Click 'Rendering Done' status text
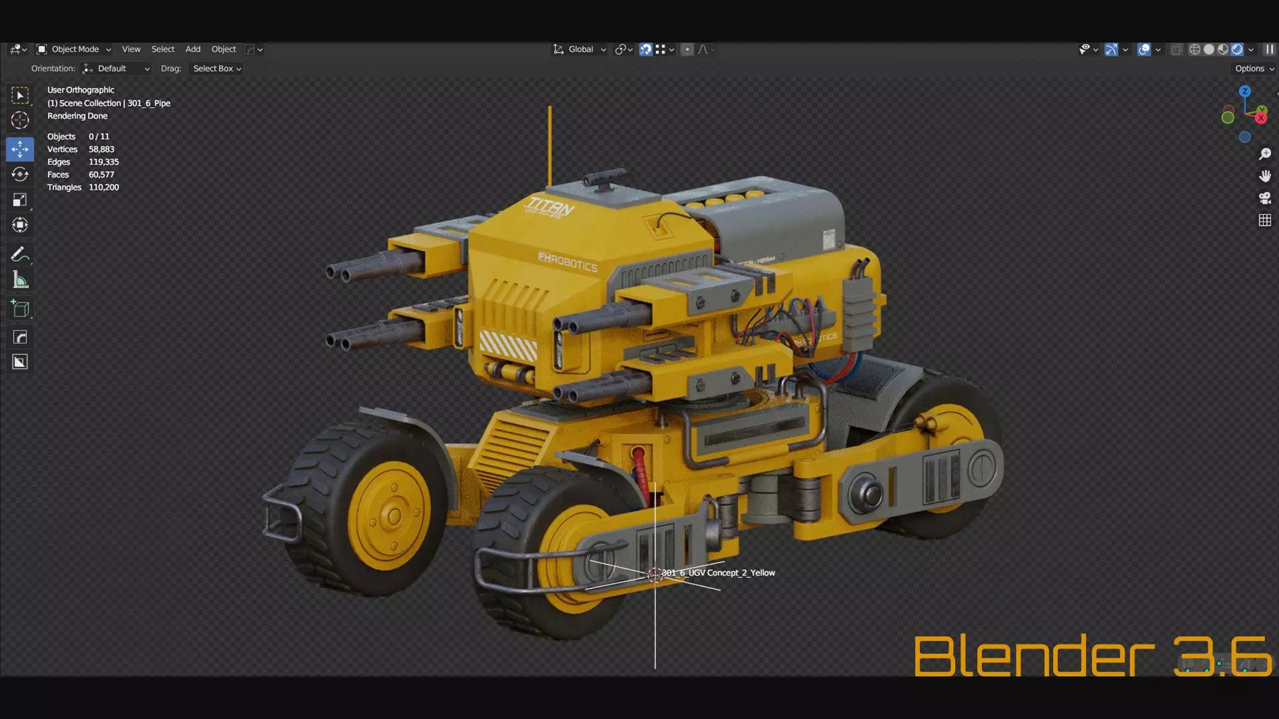The image size is (1279, 719). coord(77,116)
